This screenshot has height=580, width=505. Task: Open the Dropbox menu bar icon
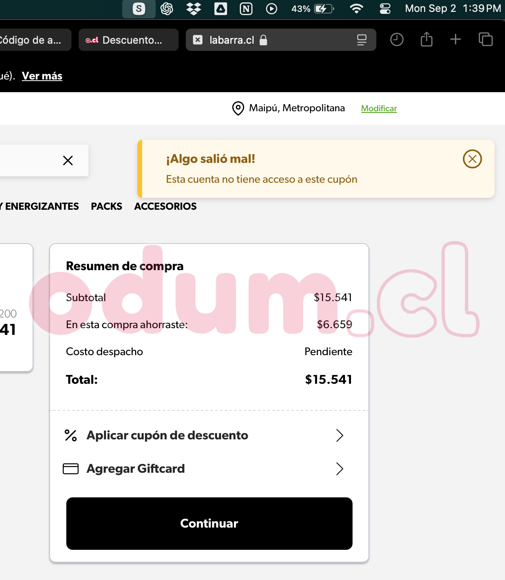[194, 9]
